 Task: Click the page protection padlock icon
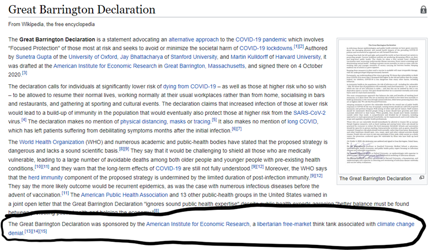[423, 10]
